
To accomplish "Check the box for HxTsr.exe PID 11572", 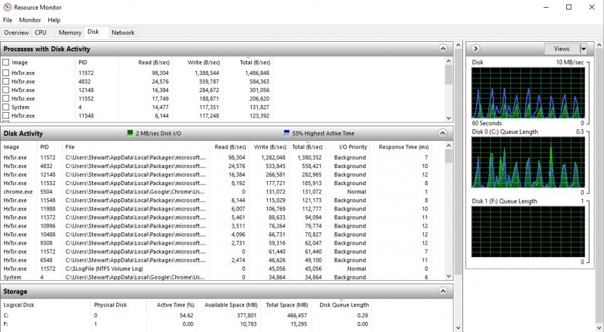I will coord(6,73).
